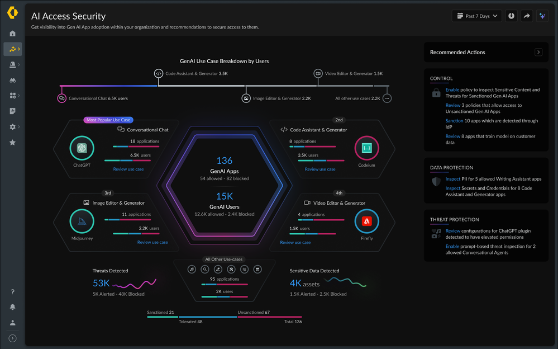Open the AI sparkle assistant icon
The image size is (558, 349).
click(x=542, y=16)
